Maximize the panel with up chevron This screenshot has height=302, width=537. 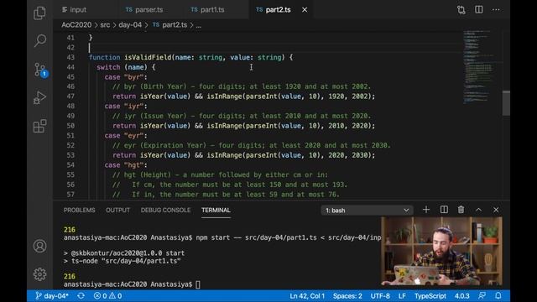478,210
